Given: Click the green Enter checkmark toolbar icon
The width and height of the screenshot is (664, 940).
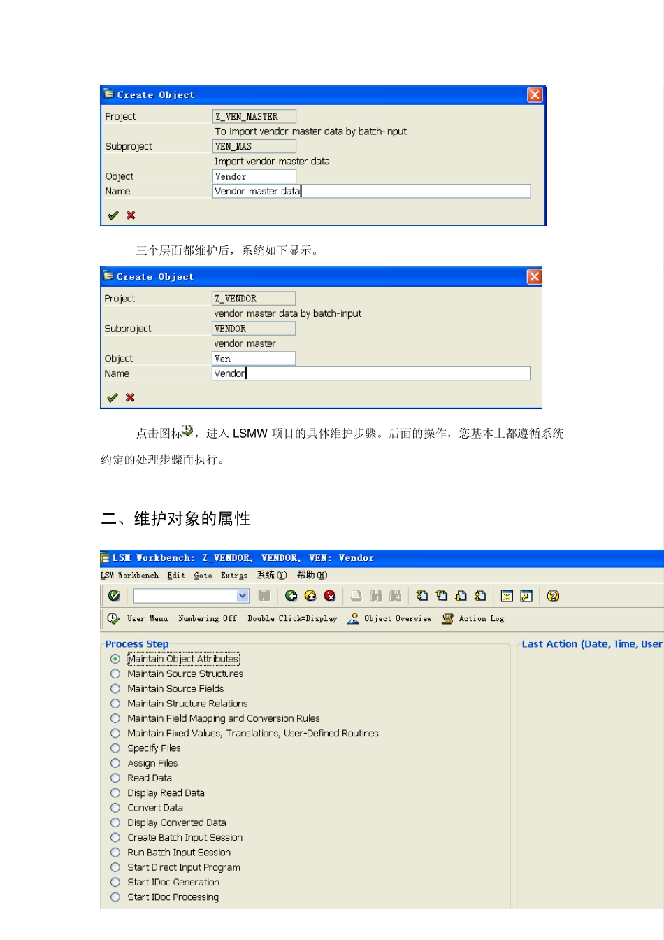Looking at the screenshot, I should [x=114, y=596].
